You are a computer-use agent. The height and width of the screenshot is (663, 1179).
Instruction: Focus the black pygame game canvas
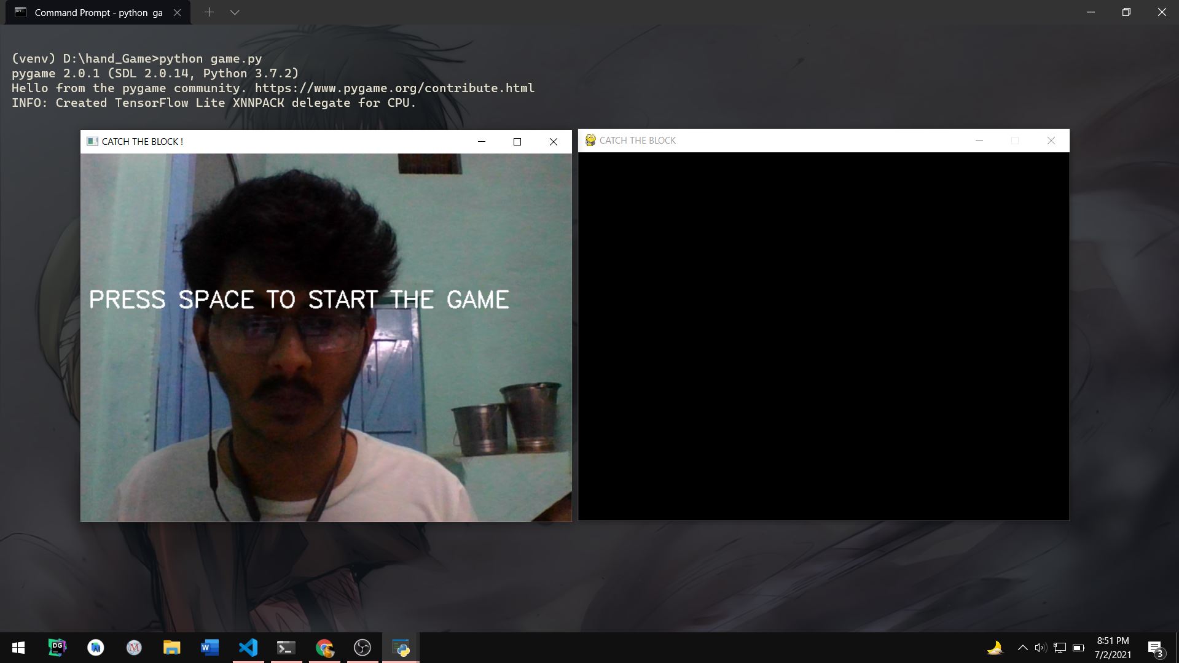(x=823, y=336)
